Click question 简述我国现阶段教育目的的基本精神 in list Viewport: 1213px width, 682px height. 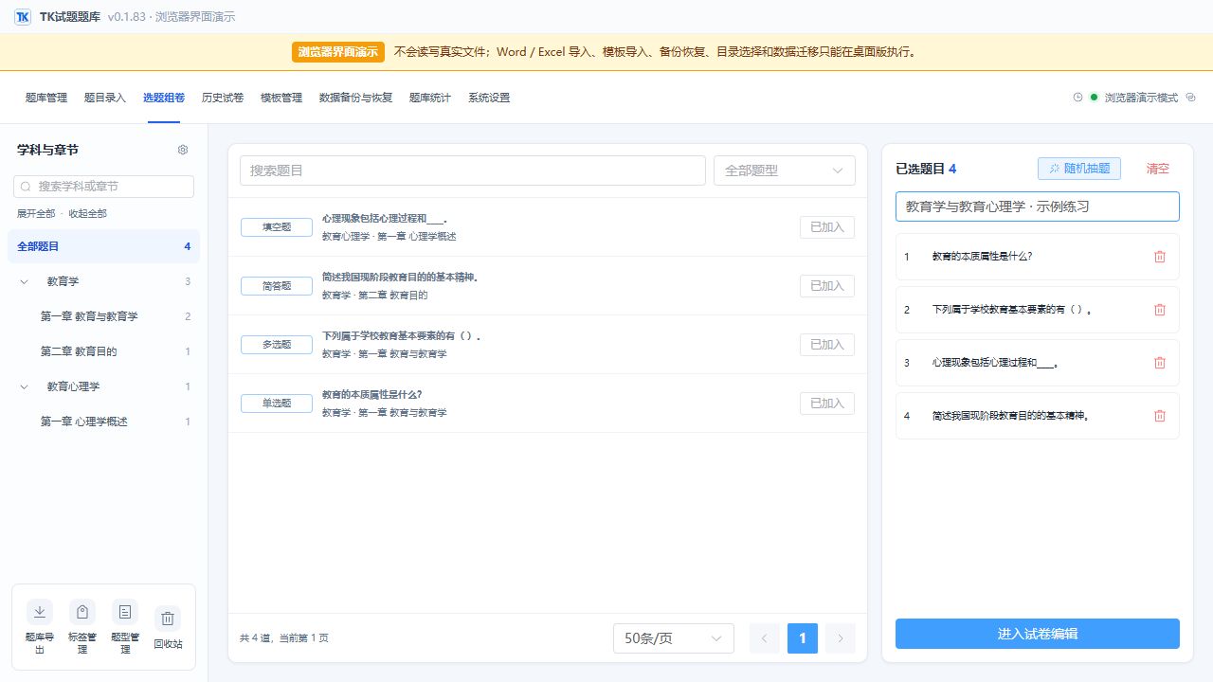(x=400, y=278)
